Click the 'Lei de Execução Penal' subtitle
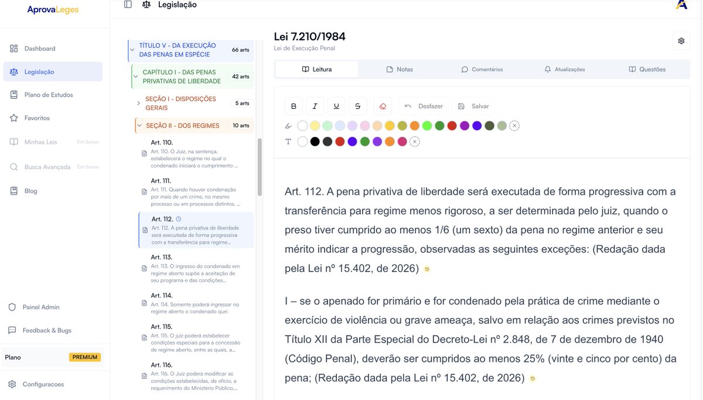Viewport: 703px width, 400px height. click(305, 49)
